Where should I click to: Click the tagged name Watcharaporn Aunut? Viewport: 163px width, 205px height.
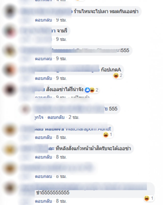pos(88,129)
